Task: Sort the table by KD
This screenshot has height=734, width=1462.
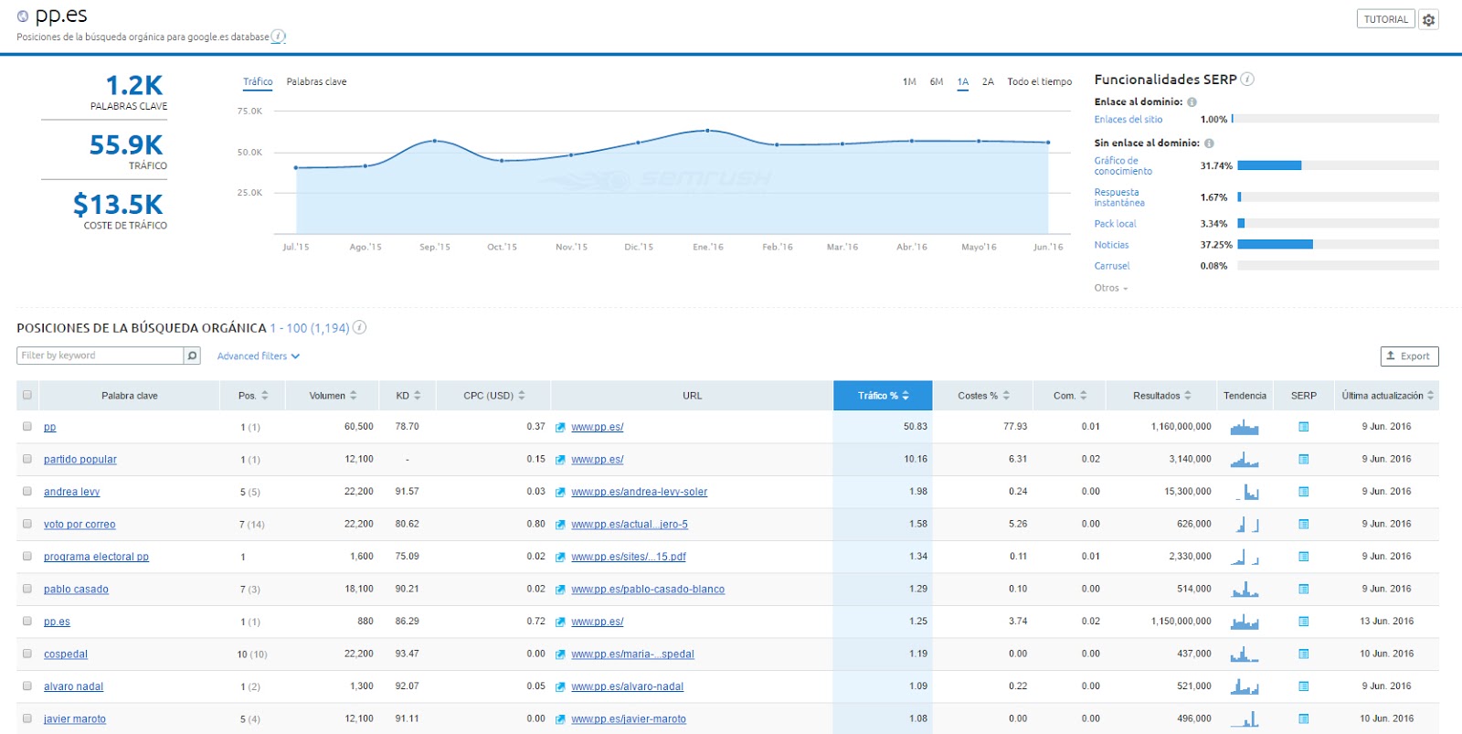Action: click(x=408, y=396)
